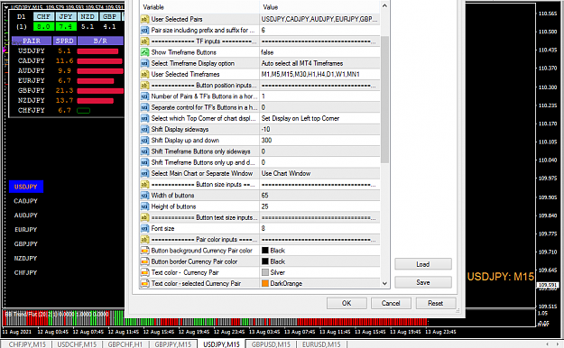Reset inputs to default values
564x348 pixels.
(436, 303)
